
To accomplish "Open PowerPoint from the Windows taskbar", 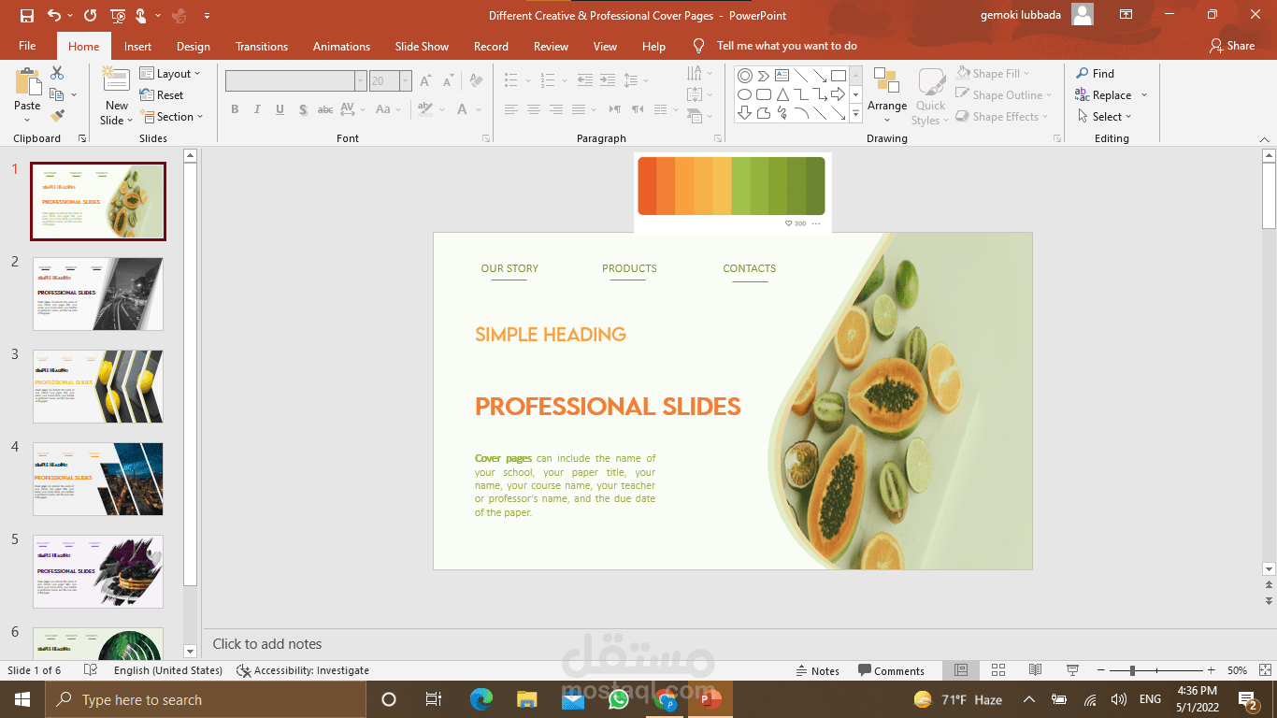I will pyautogui.click(x=710, y=699).
